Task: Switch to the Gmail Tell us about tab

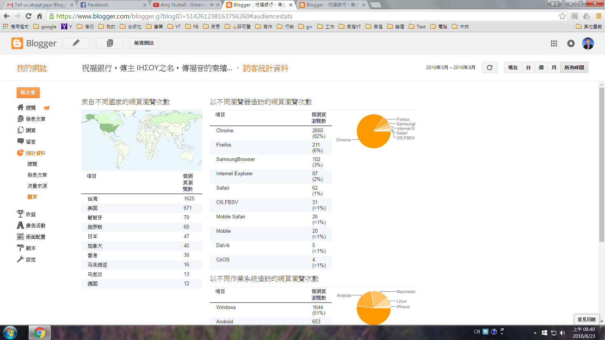Action: [x=40, y=5]
